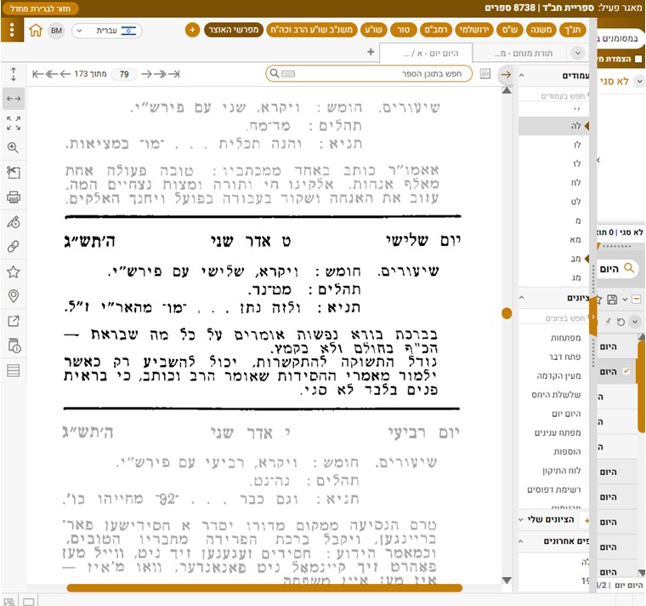Screen dimensions: 646x606
Task: Click the open in external window icon
Action: click(14, 321)
